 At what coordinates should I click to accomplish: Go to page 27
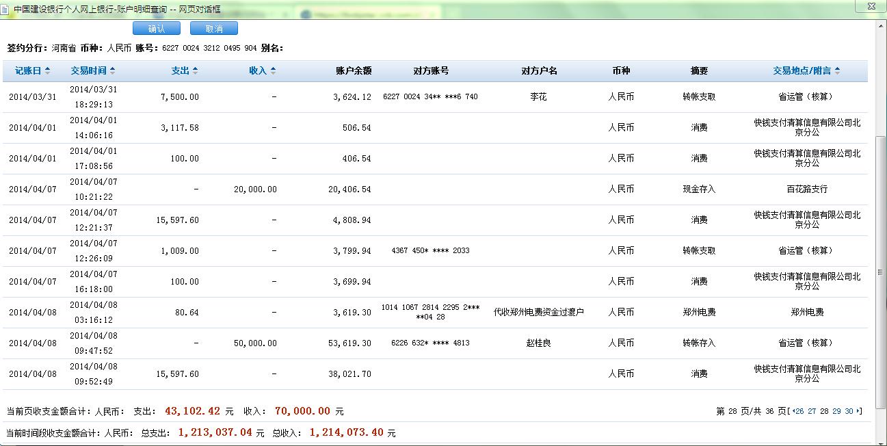point(812,411)
